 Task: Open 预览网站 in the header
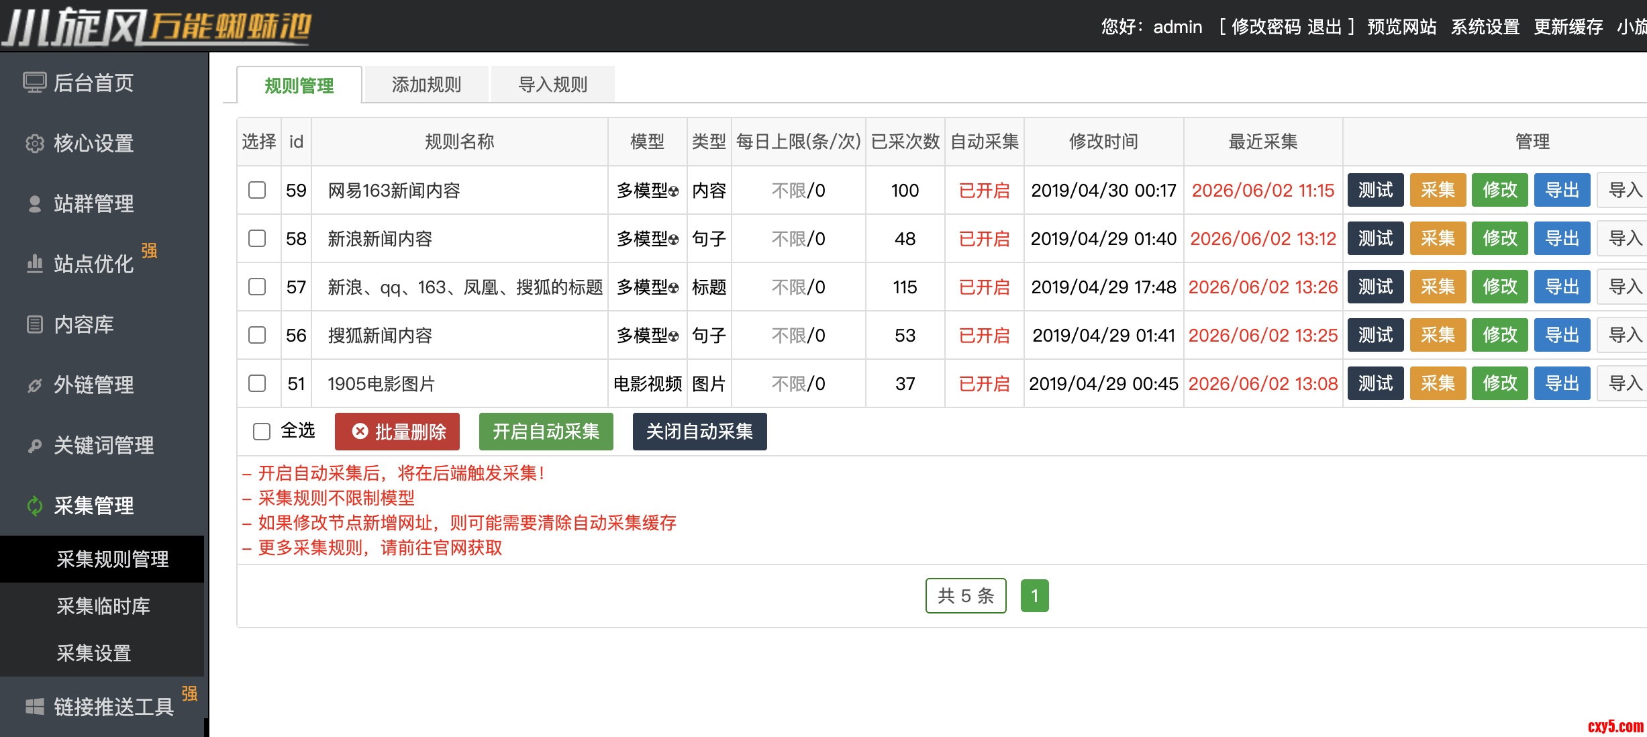click(1402, 27)
